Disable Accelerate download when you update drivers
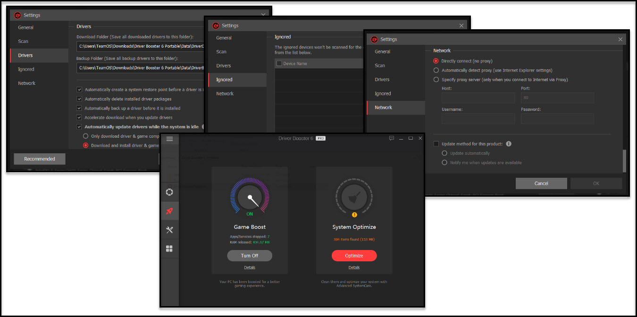 pyautogui.click(x=79, y=117)
